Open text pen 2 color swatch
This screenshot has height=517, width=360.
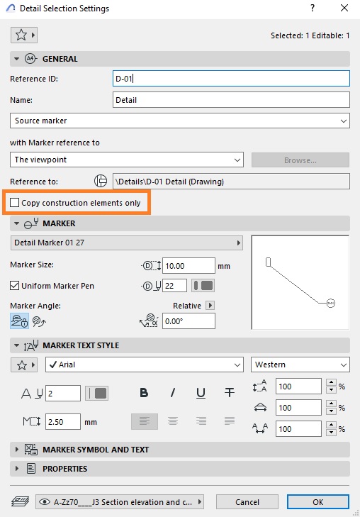coord(96,393)
